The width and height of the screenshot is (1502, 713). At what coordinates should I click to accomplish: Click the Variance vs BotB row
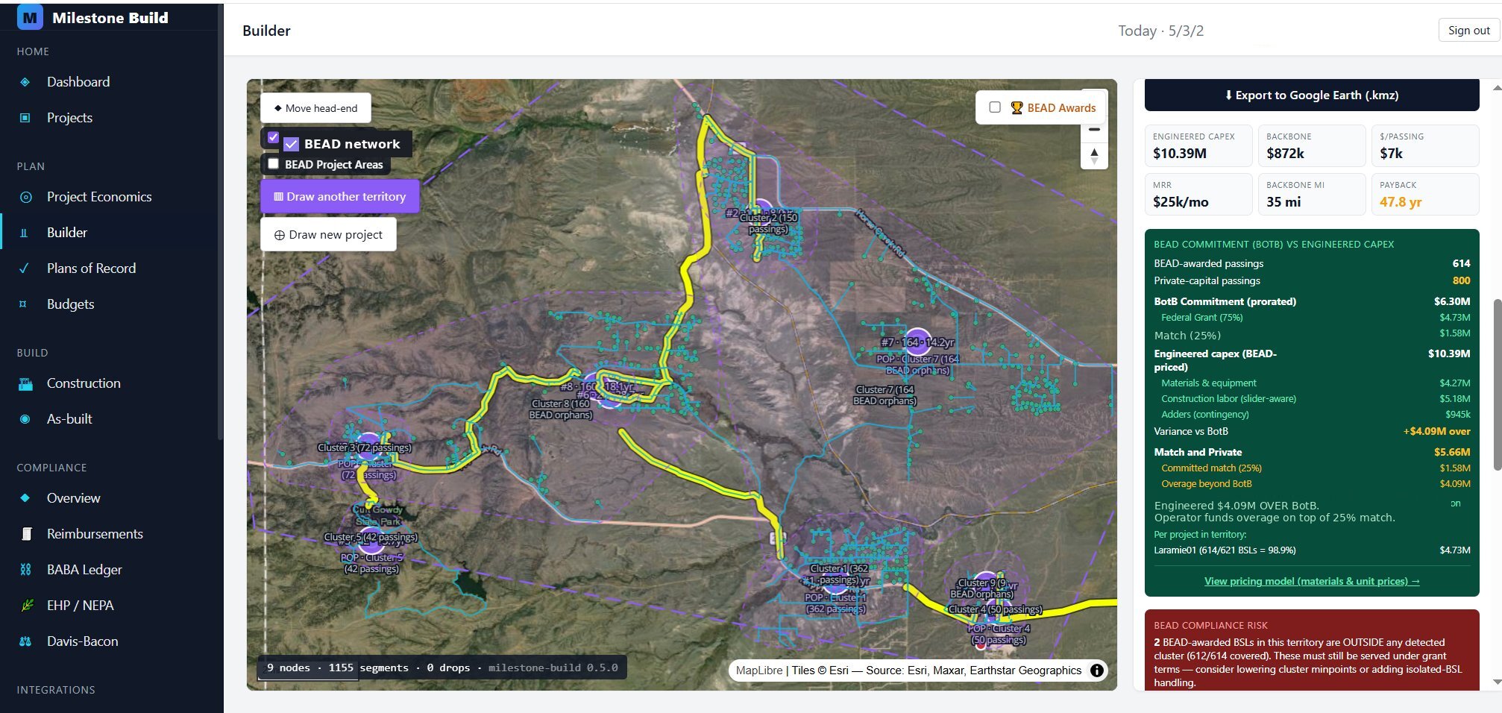point(1312,432)
